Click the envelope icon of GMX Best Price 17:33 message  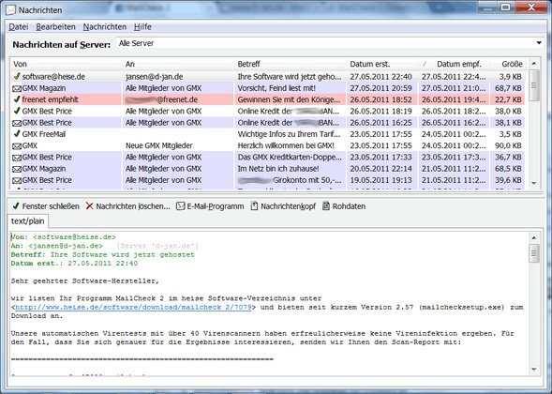pos(17,158)
